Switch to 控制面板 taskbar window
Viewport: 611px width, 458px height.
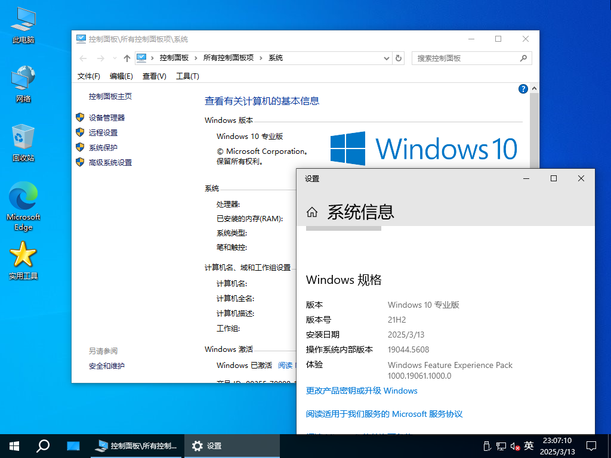pos(136,446)
